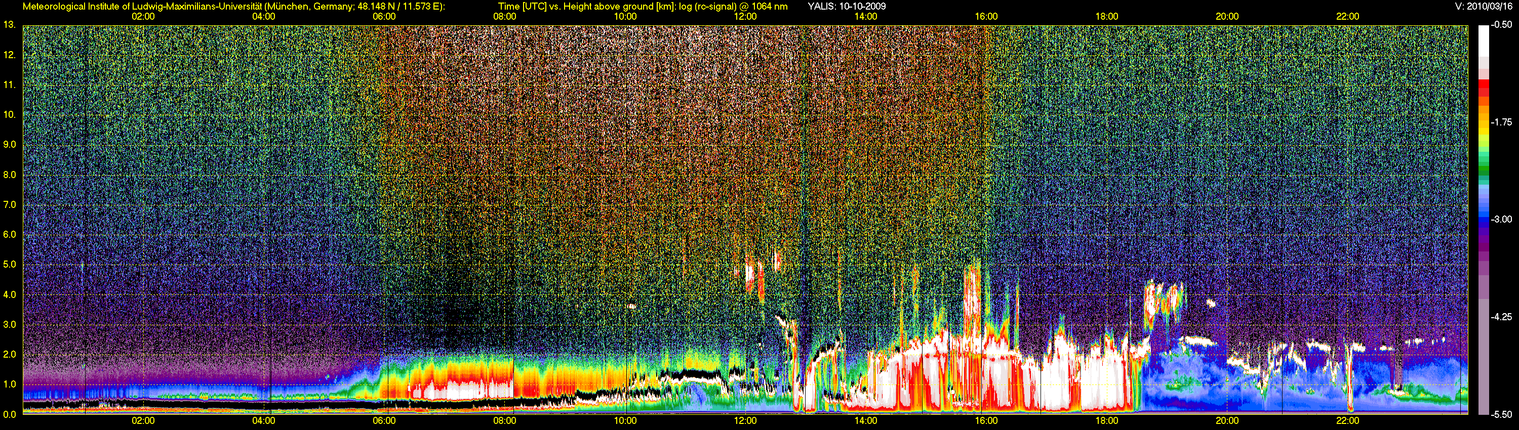The width and height of the screenshot is (1519, 430).
Task: Click the 11. height axis label
Action: (10, 85)
